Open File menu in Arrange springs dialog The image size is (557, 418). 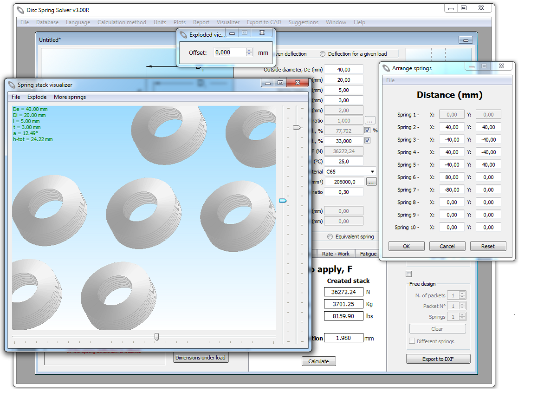[x=390, y=80]
